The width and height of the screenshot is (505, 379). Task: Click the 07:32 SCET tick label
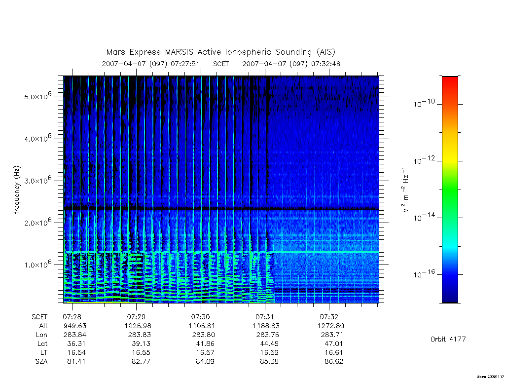pos(329,317)
